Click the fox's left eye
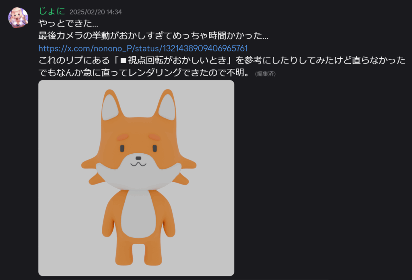The height and width of the screenshot is (280, 412). pos(122,148)
